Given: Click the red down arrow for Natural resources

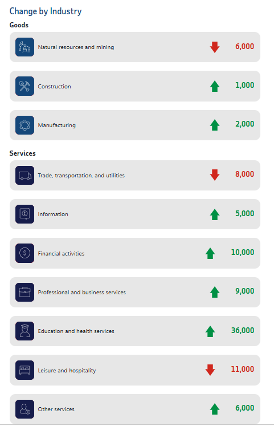Looking at the screenshot, I should (215, 47).
